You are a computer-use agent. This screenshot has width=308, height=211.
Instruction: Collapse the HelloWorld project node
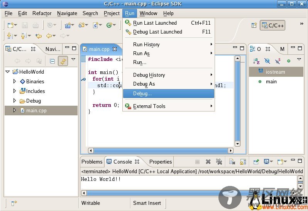coord(8,72)
